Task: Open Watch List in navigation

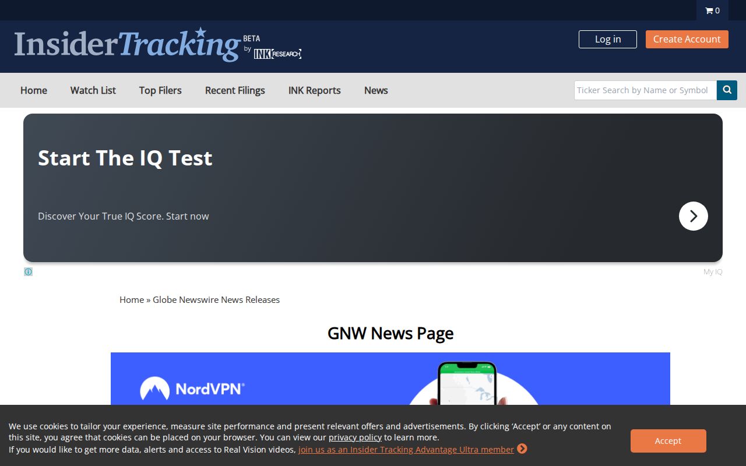Action: [93, 90]
